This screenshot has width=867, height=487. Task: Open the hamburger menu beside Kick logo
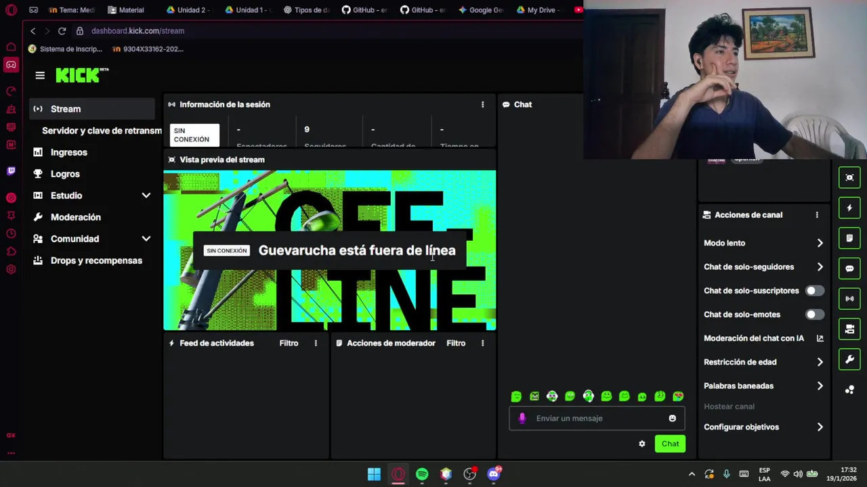(40, 76)
